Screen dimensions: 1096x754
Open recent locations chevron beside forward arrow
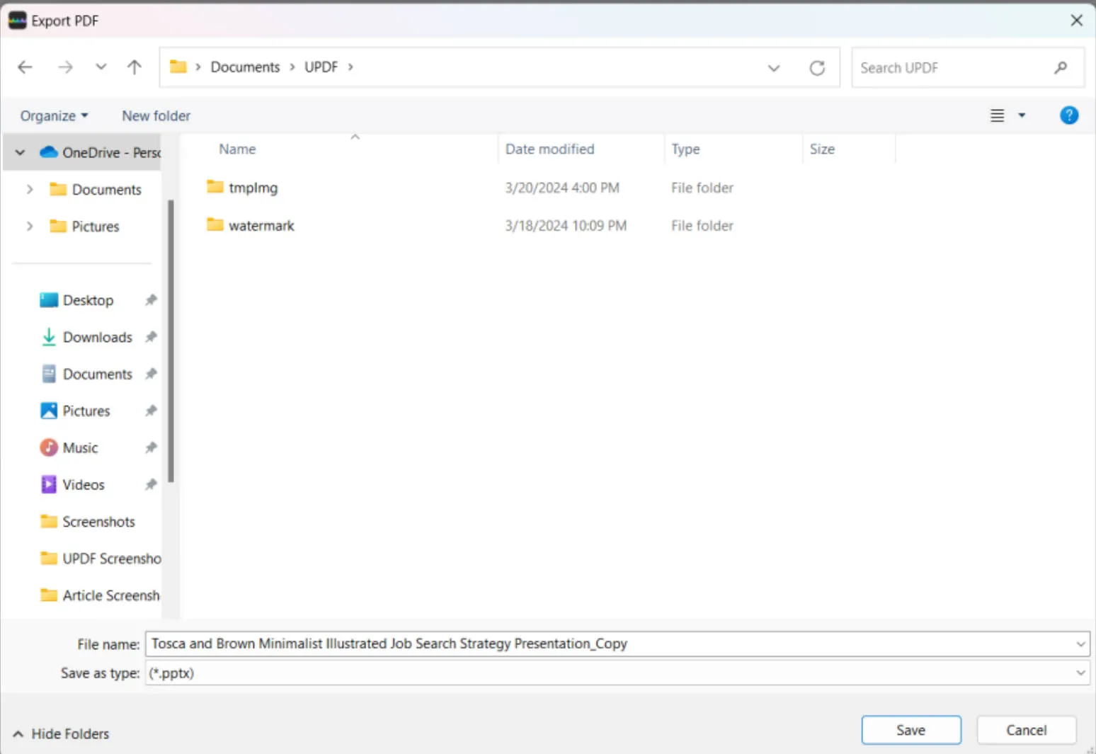point(101,67)
